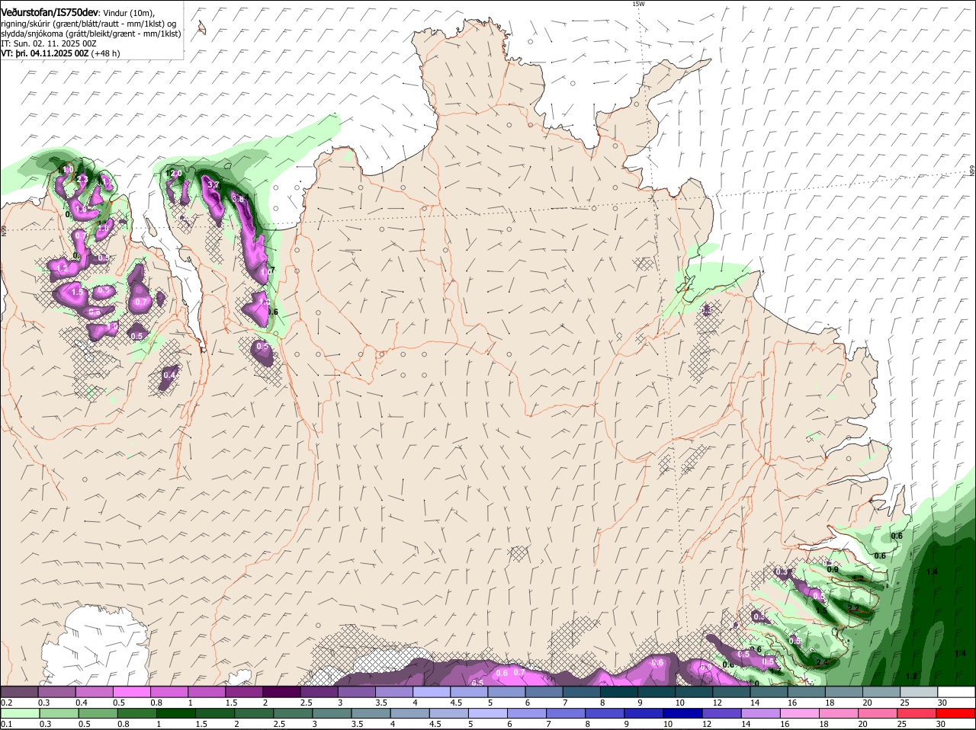Viewport: 976px width, 730px height.
Task: Click the '0.4' value in the western purple patch
Action: click(x=170, y=375)
